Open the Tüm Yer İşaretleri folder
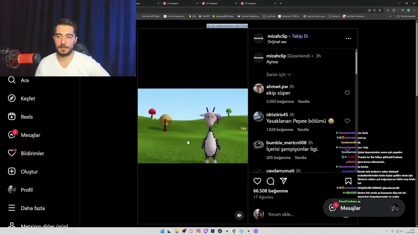 pos(406,16)
